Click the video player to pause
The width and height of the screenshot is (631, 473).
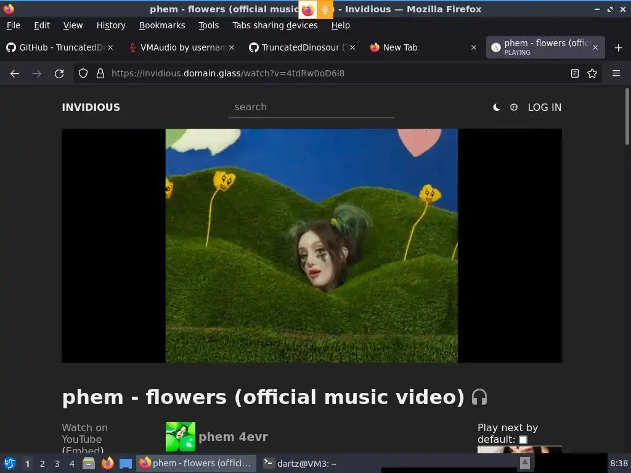pos(311,245)
